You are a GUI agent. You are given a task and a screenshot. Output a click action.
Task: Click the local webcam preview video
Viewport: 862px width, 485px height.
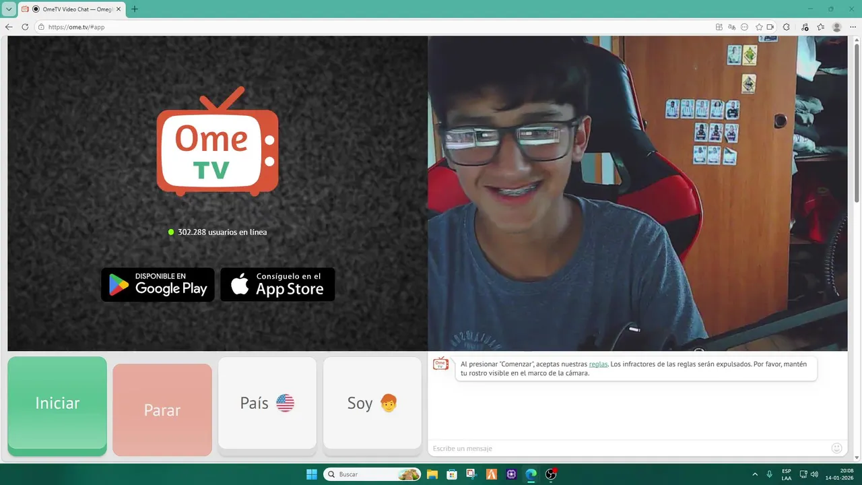pos(638,193)
